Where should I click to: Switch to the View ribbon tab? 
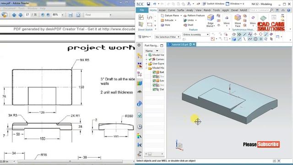pos(198,10)
